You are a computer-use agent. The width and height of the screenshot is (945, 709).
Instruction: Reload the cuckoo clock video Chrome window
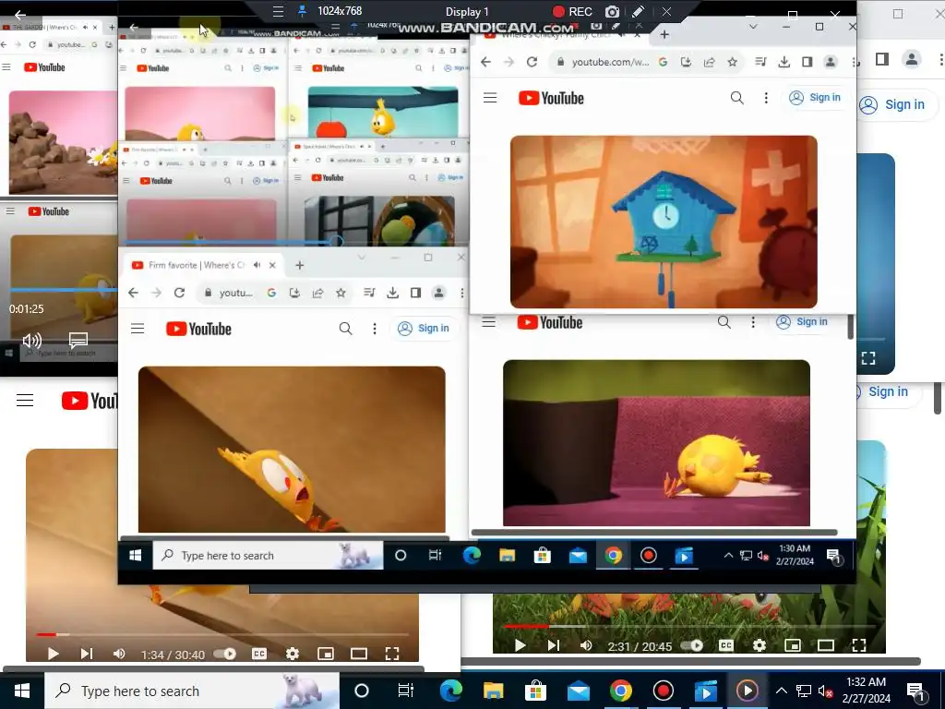coord(532,62)
